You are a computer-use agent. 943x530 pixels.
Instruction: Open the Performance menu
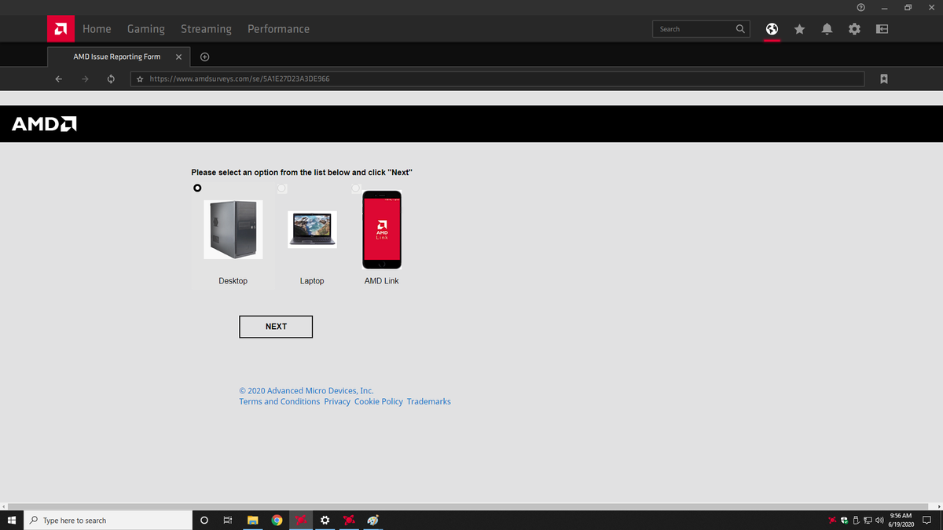tap(278, 28)
